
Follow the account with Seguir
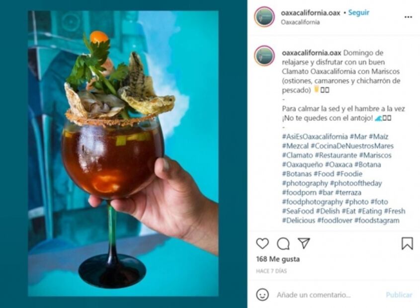click(359, 12)
